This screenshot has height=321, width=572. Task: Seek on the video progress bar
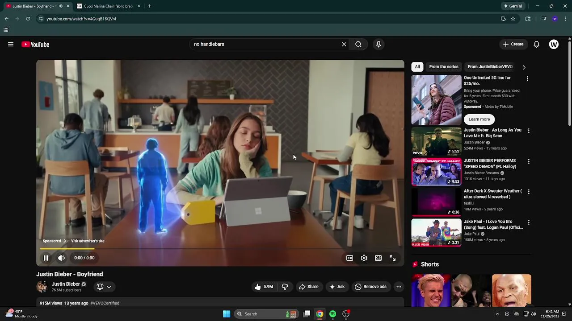click(220, 249)
